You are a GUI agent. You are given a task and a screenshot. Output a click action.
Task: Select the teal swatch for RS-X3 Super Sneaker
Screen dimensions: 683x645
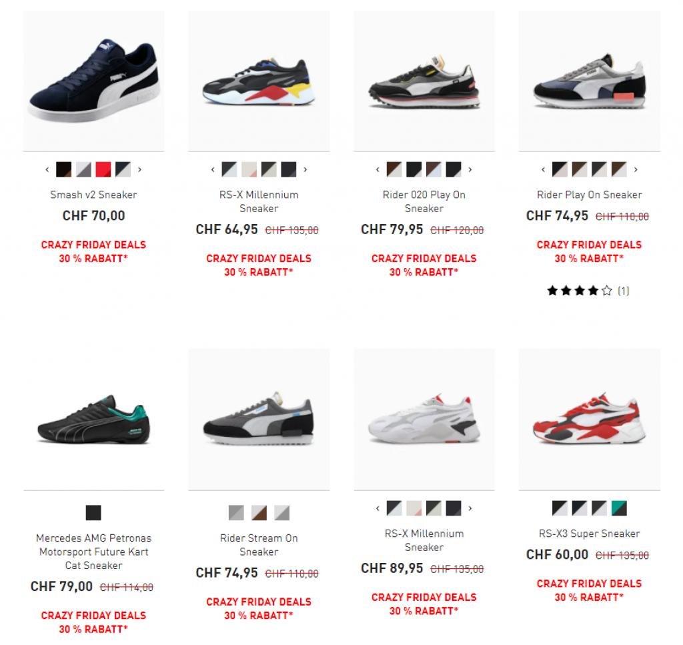[619, 508]
